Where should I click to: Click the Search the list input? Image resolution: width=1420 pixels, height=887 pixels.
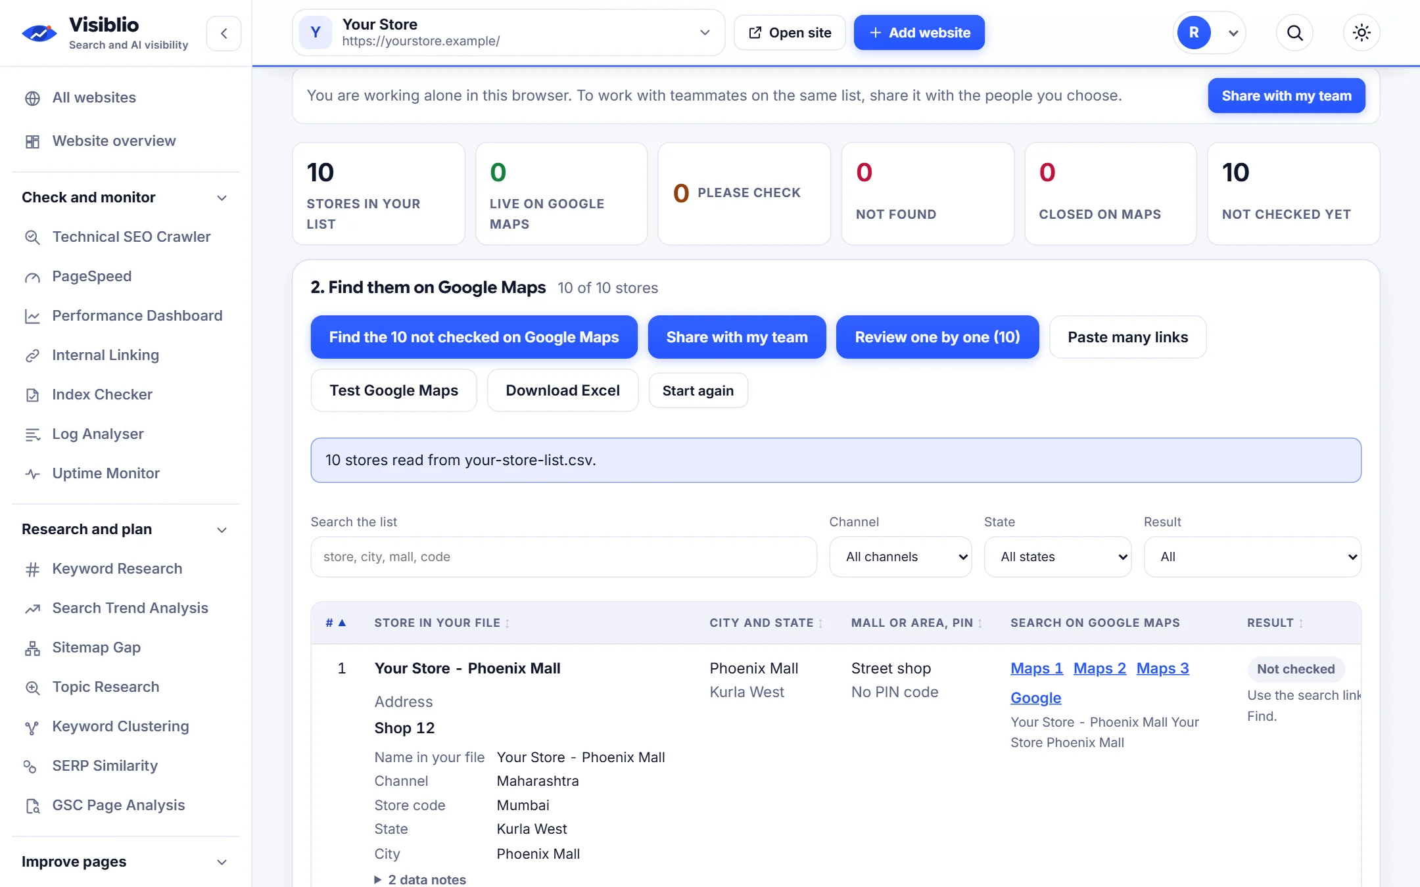click(563, 557)
